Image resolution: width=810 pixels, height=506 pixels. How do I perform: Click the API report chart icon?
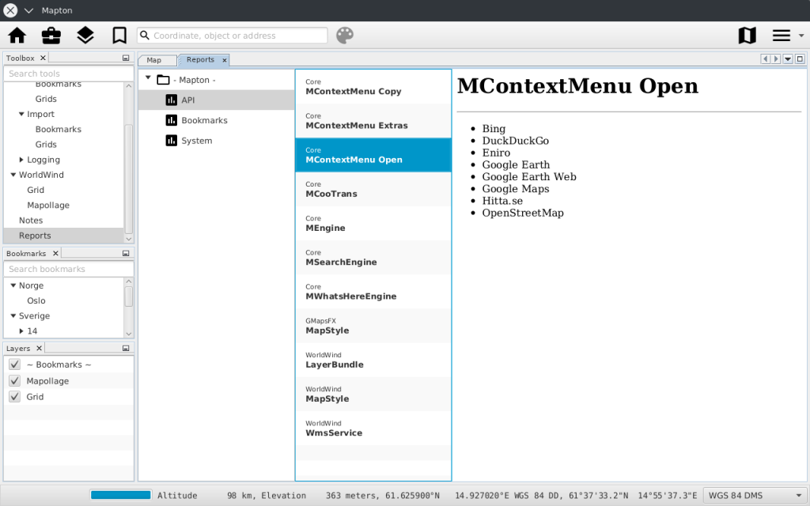(x=172, y=100)
